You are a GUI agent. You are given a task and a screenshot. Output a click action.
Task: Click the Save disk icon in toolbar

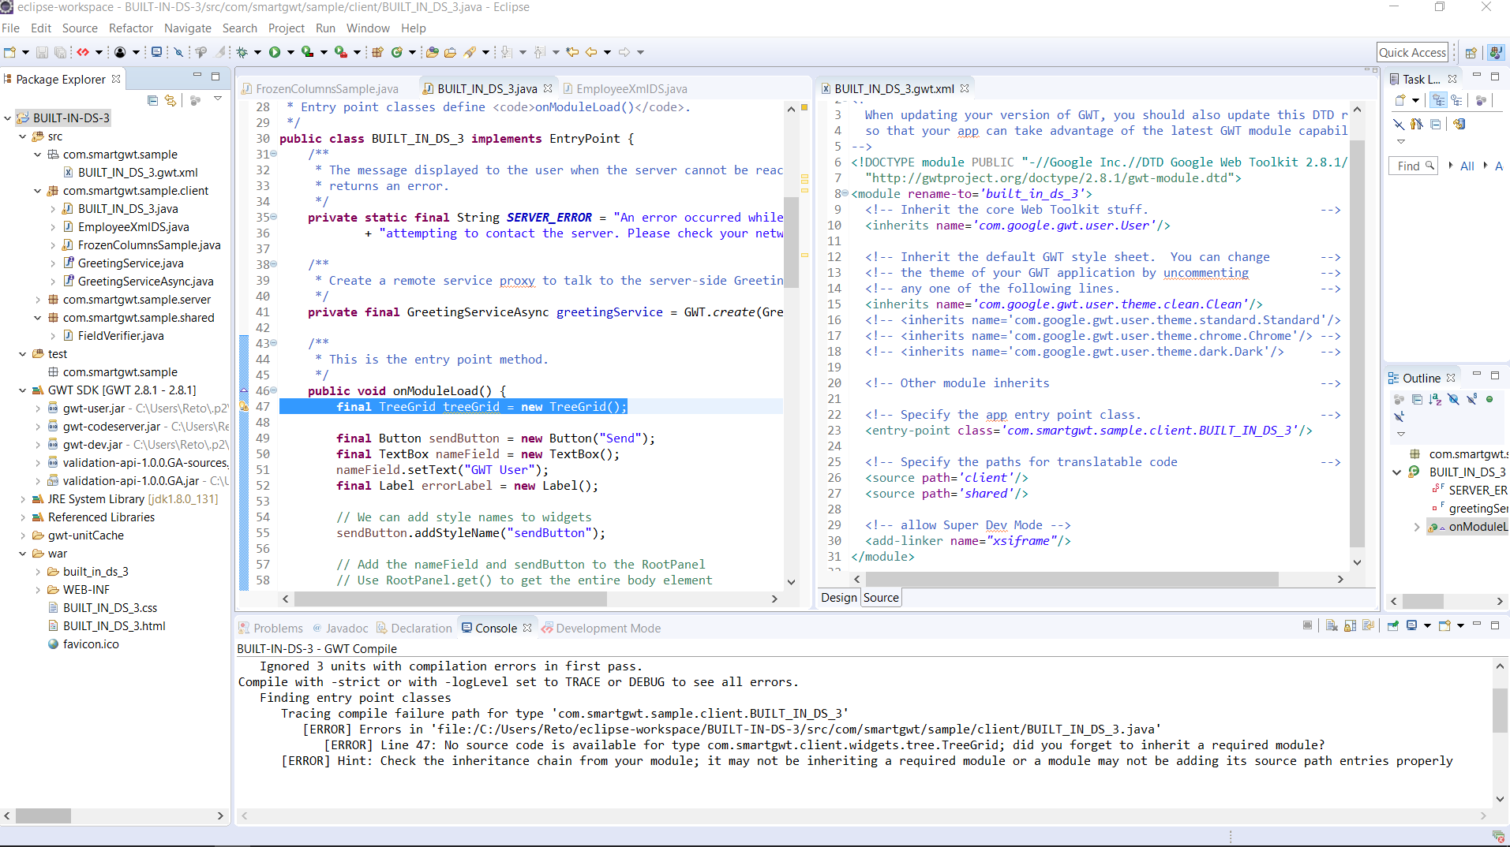pos(42,52)
